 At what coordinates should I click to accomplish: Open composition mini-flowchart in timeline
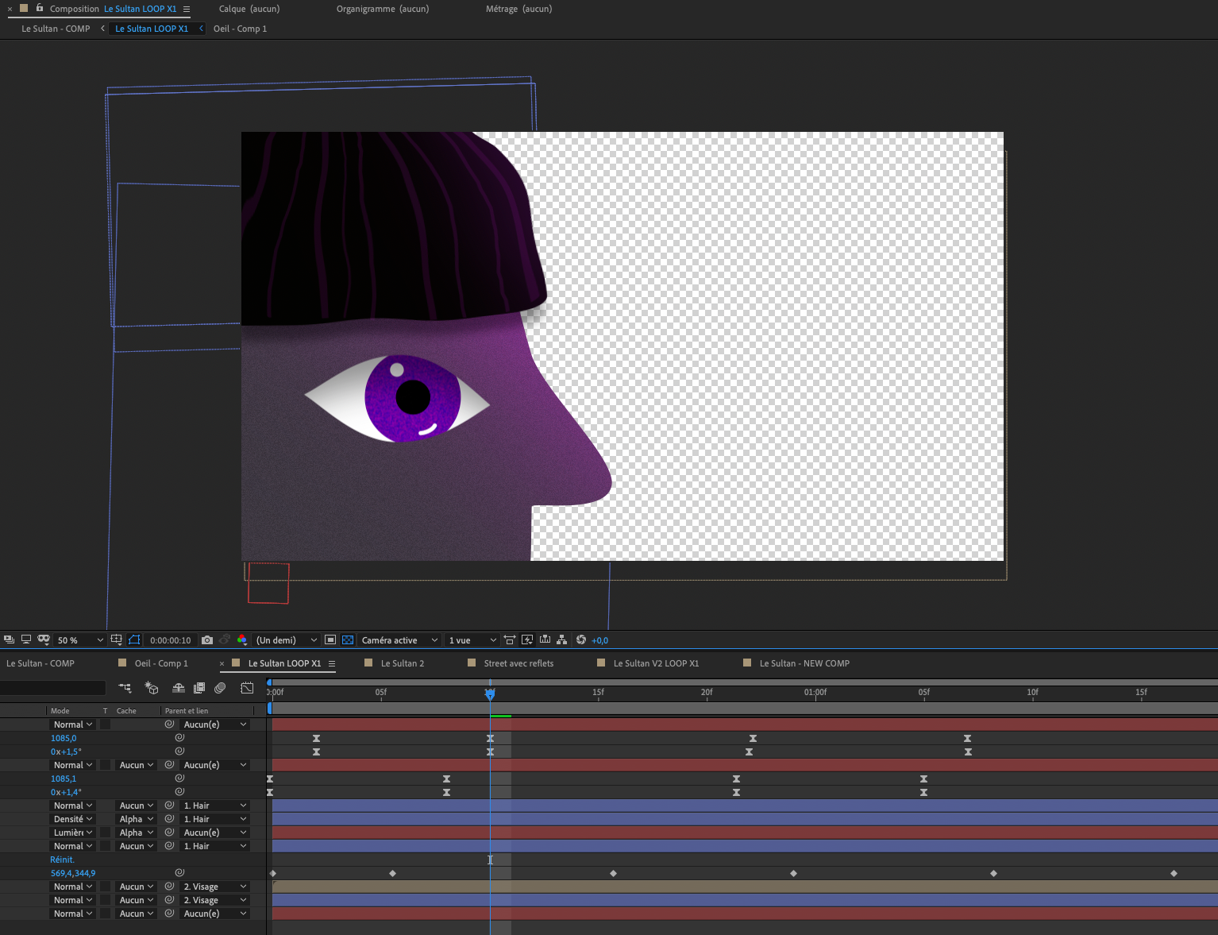pos(125,688)
